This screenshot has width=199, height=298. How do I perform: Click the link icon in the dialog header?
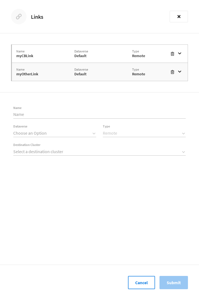(x=19, y=17)
